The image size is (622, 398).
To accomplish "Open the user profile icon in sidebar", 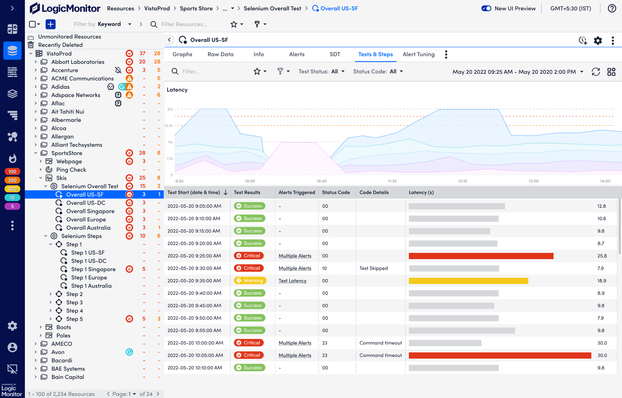I will click(12, 347).
